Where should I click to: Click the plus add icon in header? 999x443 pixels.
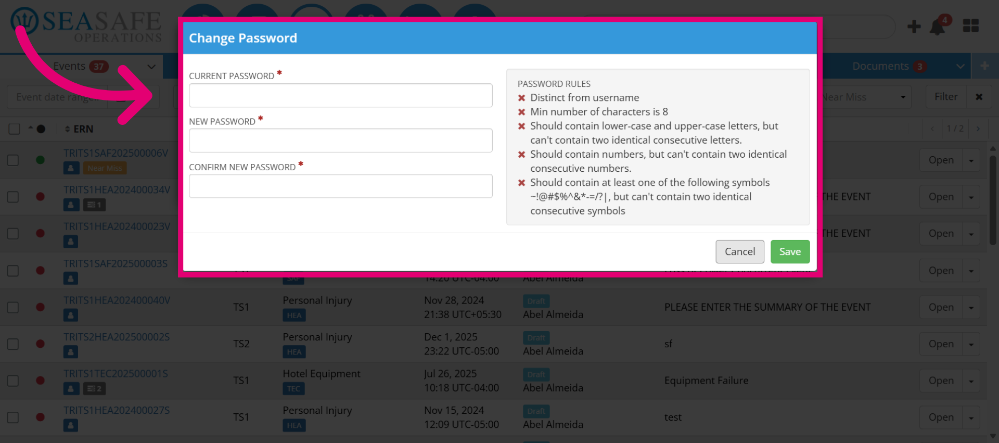[914, 27]
